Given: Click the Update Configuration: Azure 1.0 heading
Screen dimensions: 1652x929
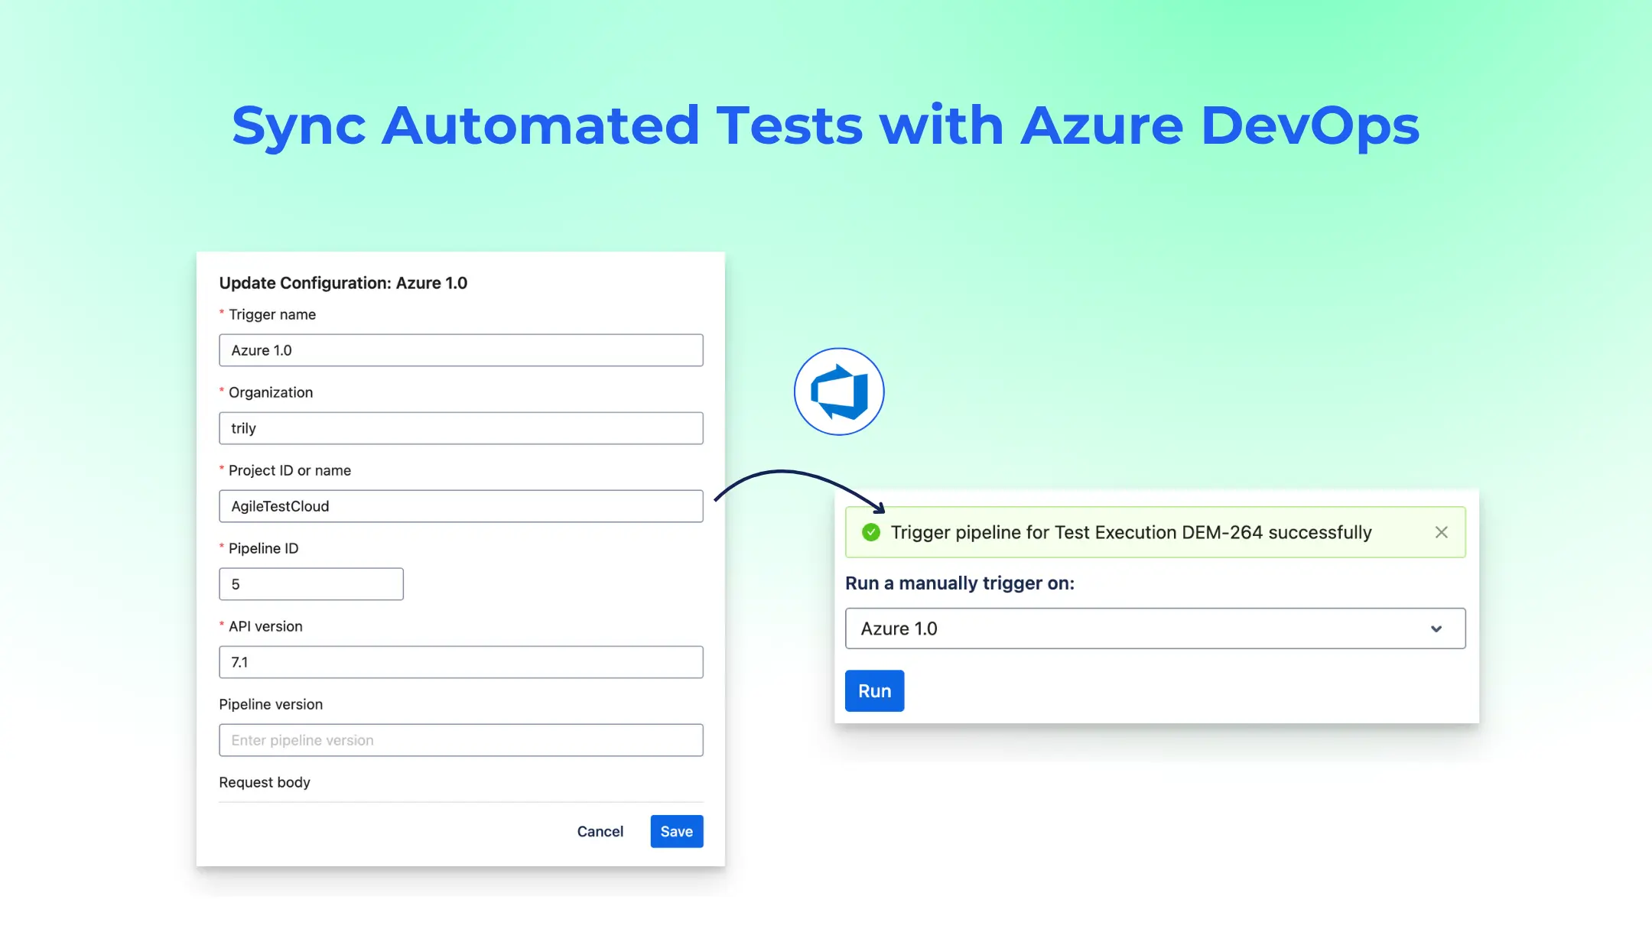Looking at the screenshot, I should click(x=343, y=283).
